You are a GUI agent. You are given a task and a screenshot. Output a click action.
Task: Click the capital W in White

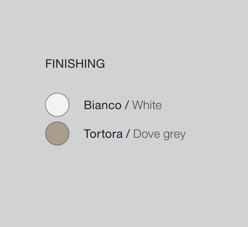[x=138, y=105]
